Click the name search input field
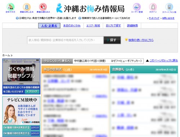This screenshot has height=137, width=180. [65, 40]
